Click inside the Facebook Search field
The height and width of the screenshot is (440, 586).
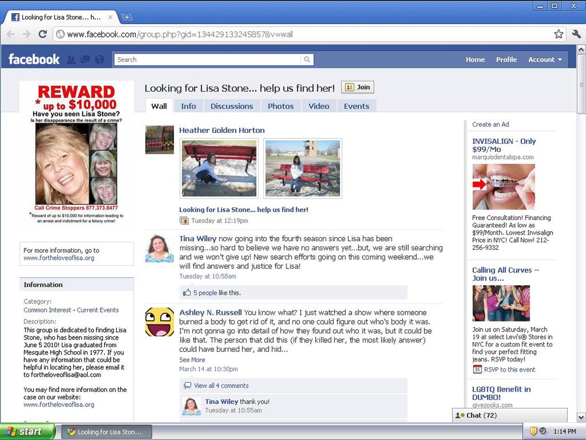[x=207, y=60]
